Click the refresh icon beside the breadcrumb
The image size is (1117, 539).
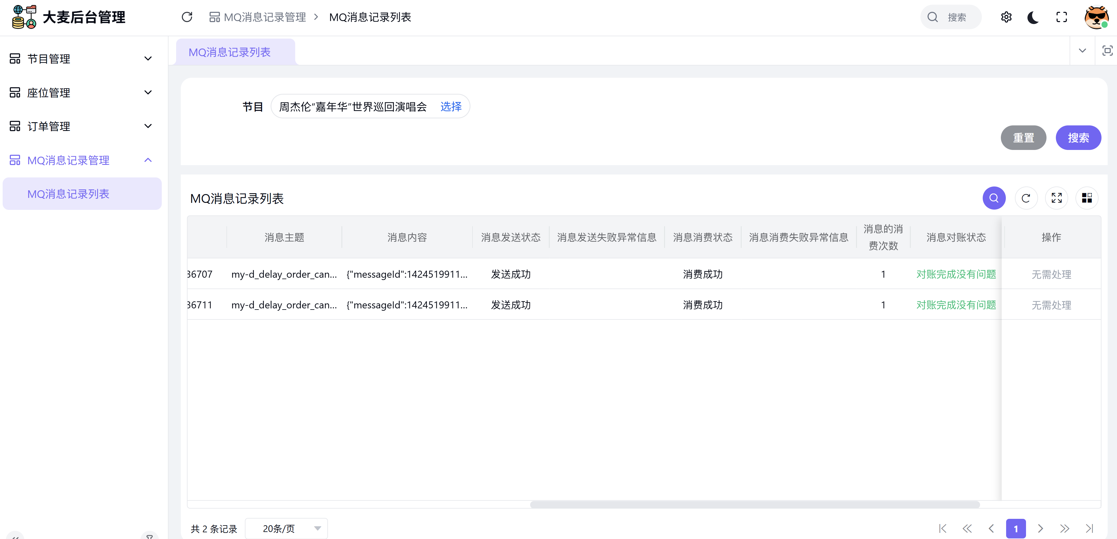tap(187, 17)
